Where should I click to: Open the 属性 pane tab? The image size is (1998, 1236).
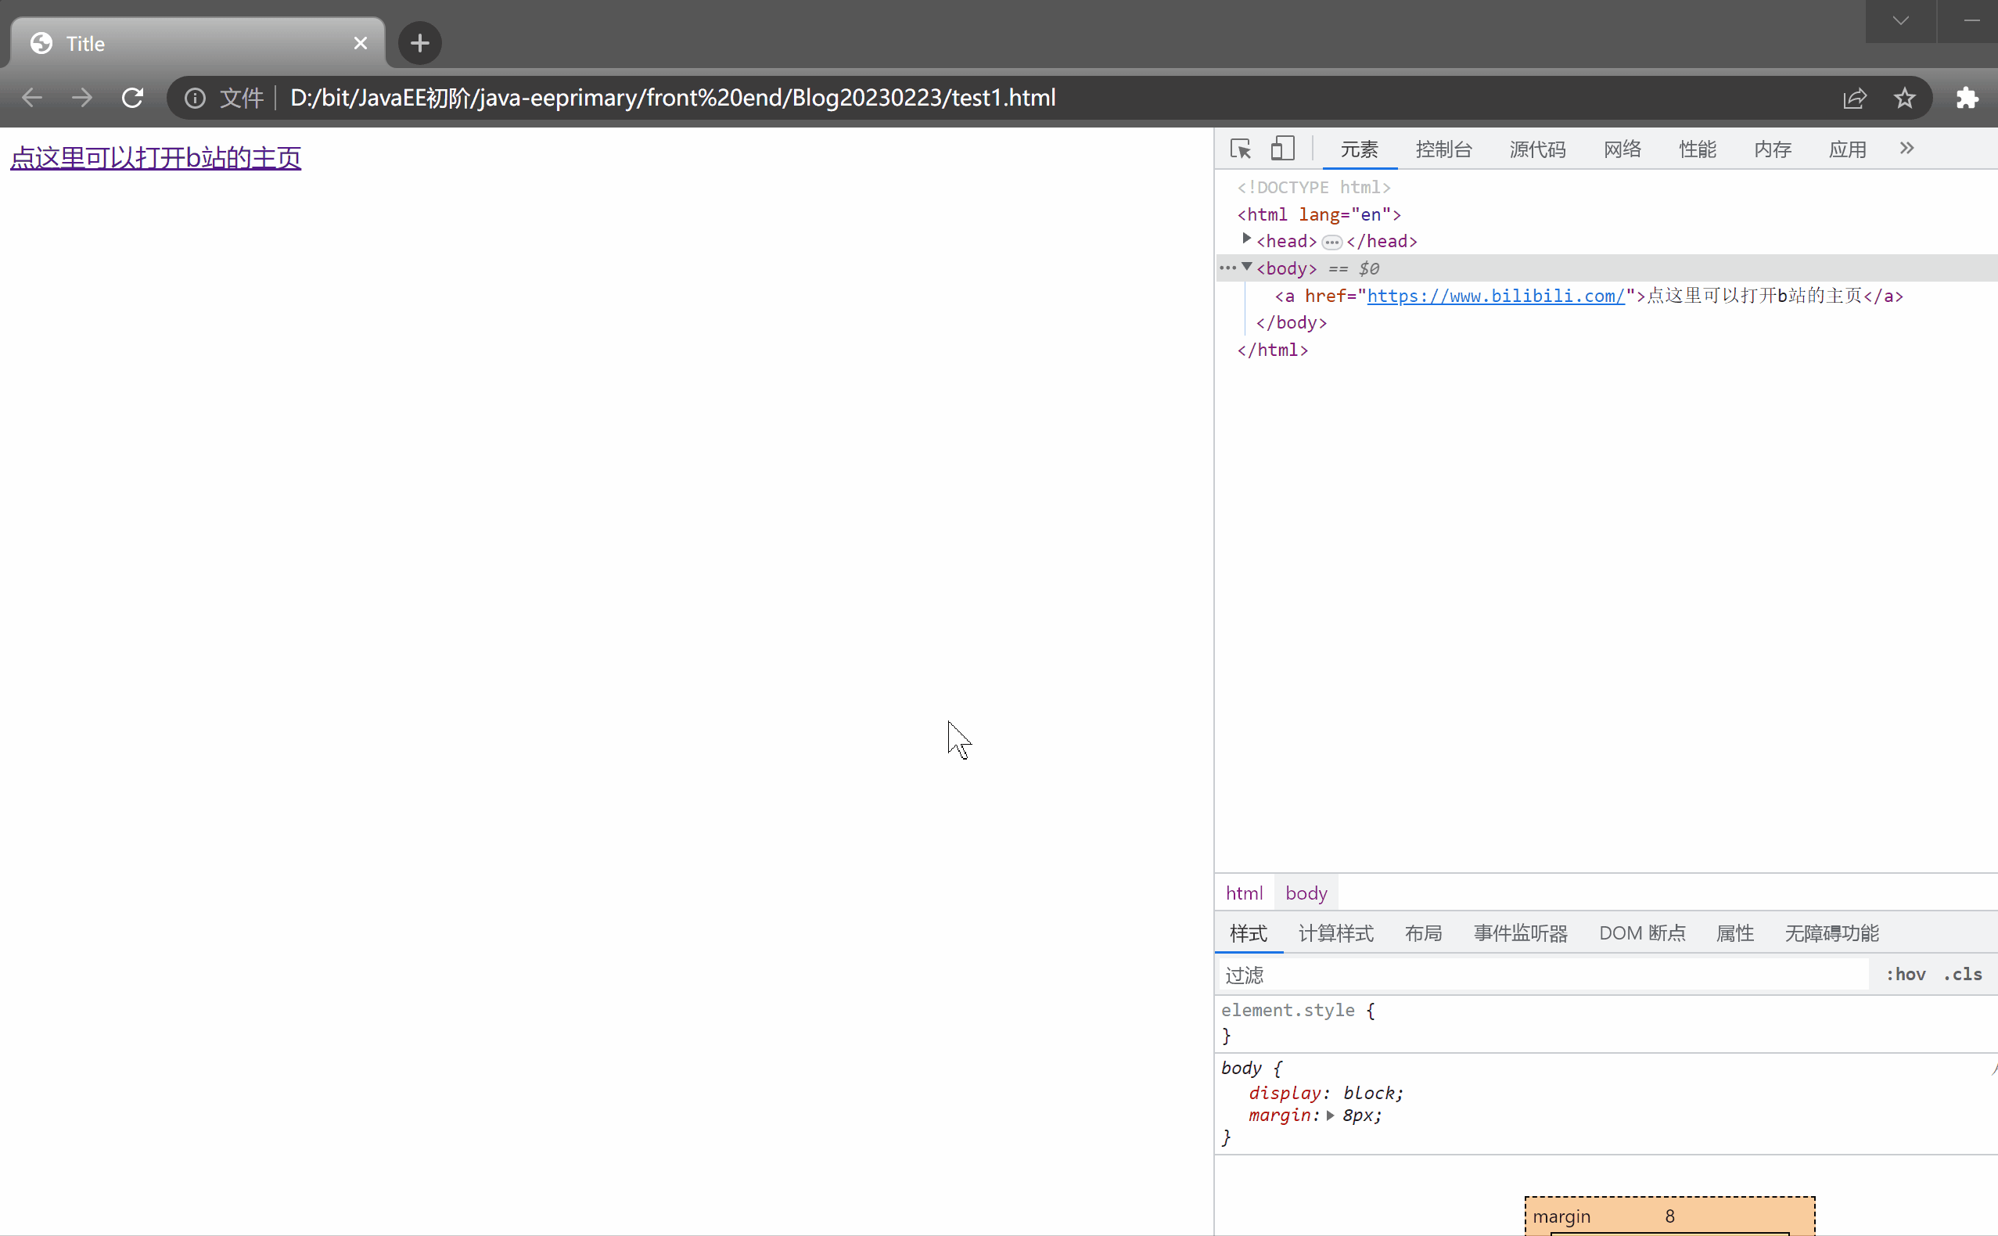[1735, 932]
